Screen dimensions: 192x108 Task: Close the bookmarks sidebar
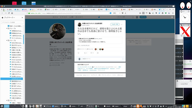(x=22, y=17)
